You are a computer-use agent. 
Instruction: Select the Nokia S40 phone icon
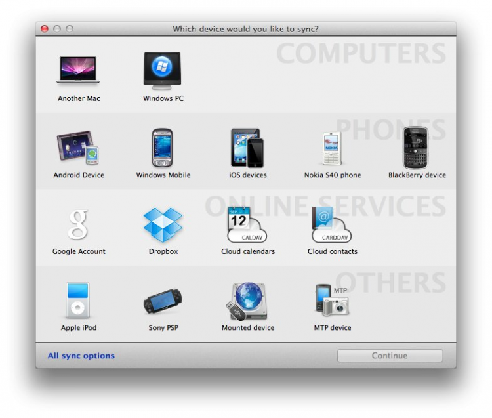pyautogui.click(x=332, y=148)
